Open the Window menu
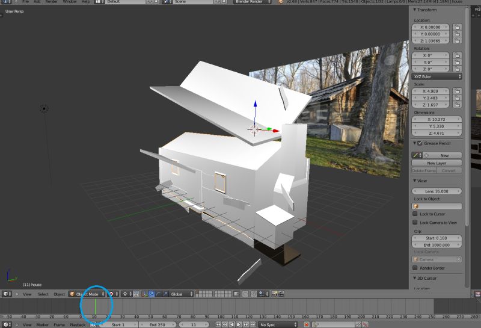Image resolution: width=481 pixels, height=328 pixels. pos(70,2)
